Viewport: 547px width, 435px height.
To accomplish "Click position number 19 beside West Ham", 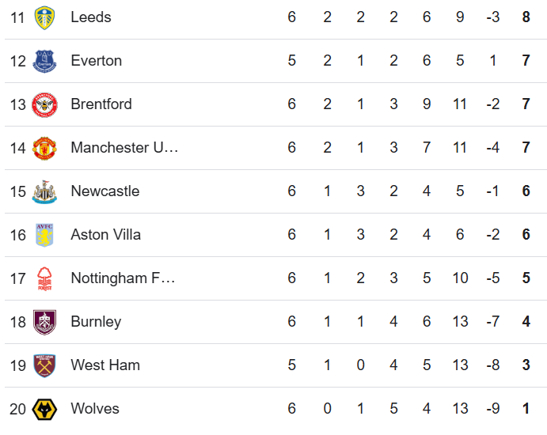I will tap(18, 365).
